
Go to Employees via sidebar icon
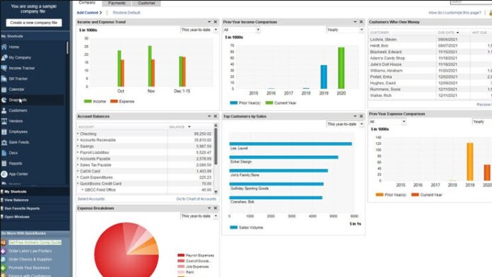pyautogui.click(x=4, y=131)
